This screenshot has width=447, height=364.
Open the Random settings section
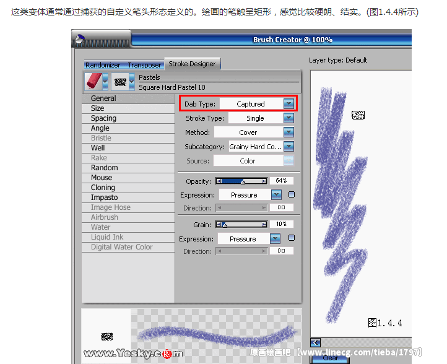(128, 168)
